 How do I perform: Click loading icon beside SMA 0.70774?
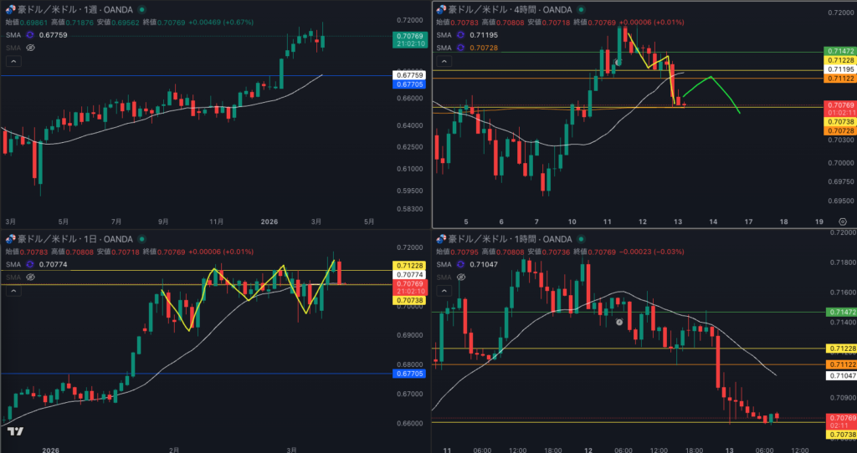[x=30, y=264]
